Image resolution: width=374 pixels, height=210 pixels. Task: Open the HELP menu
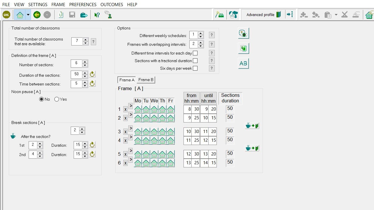point(132,4)
